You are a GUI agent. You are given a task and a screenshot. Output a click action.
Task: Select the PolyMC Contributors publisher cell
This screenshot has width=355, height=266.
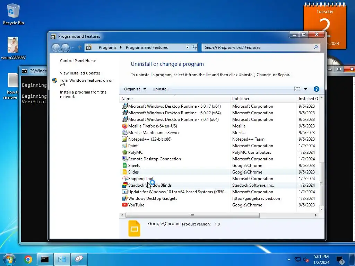(252, 152)
